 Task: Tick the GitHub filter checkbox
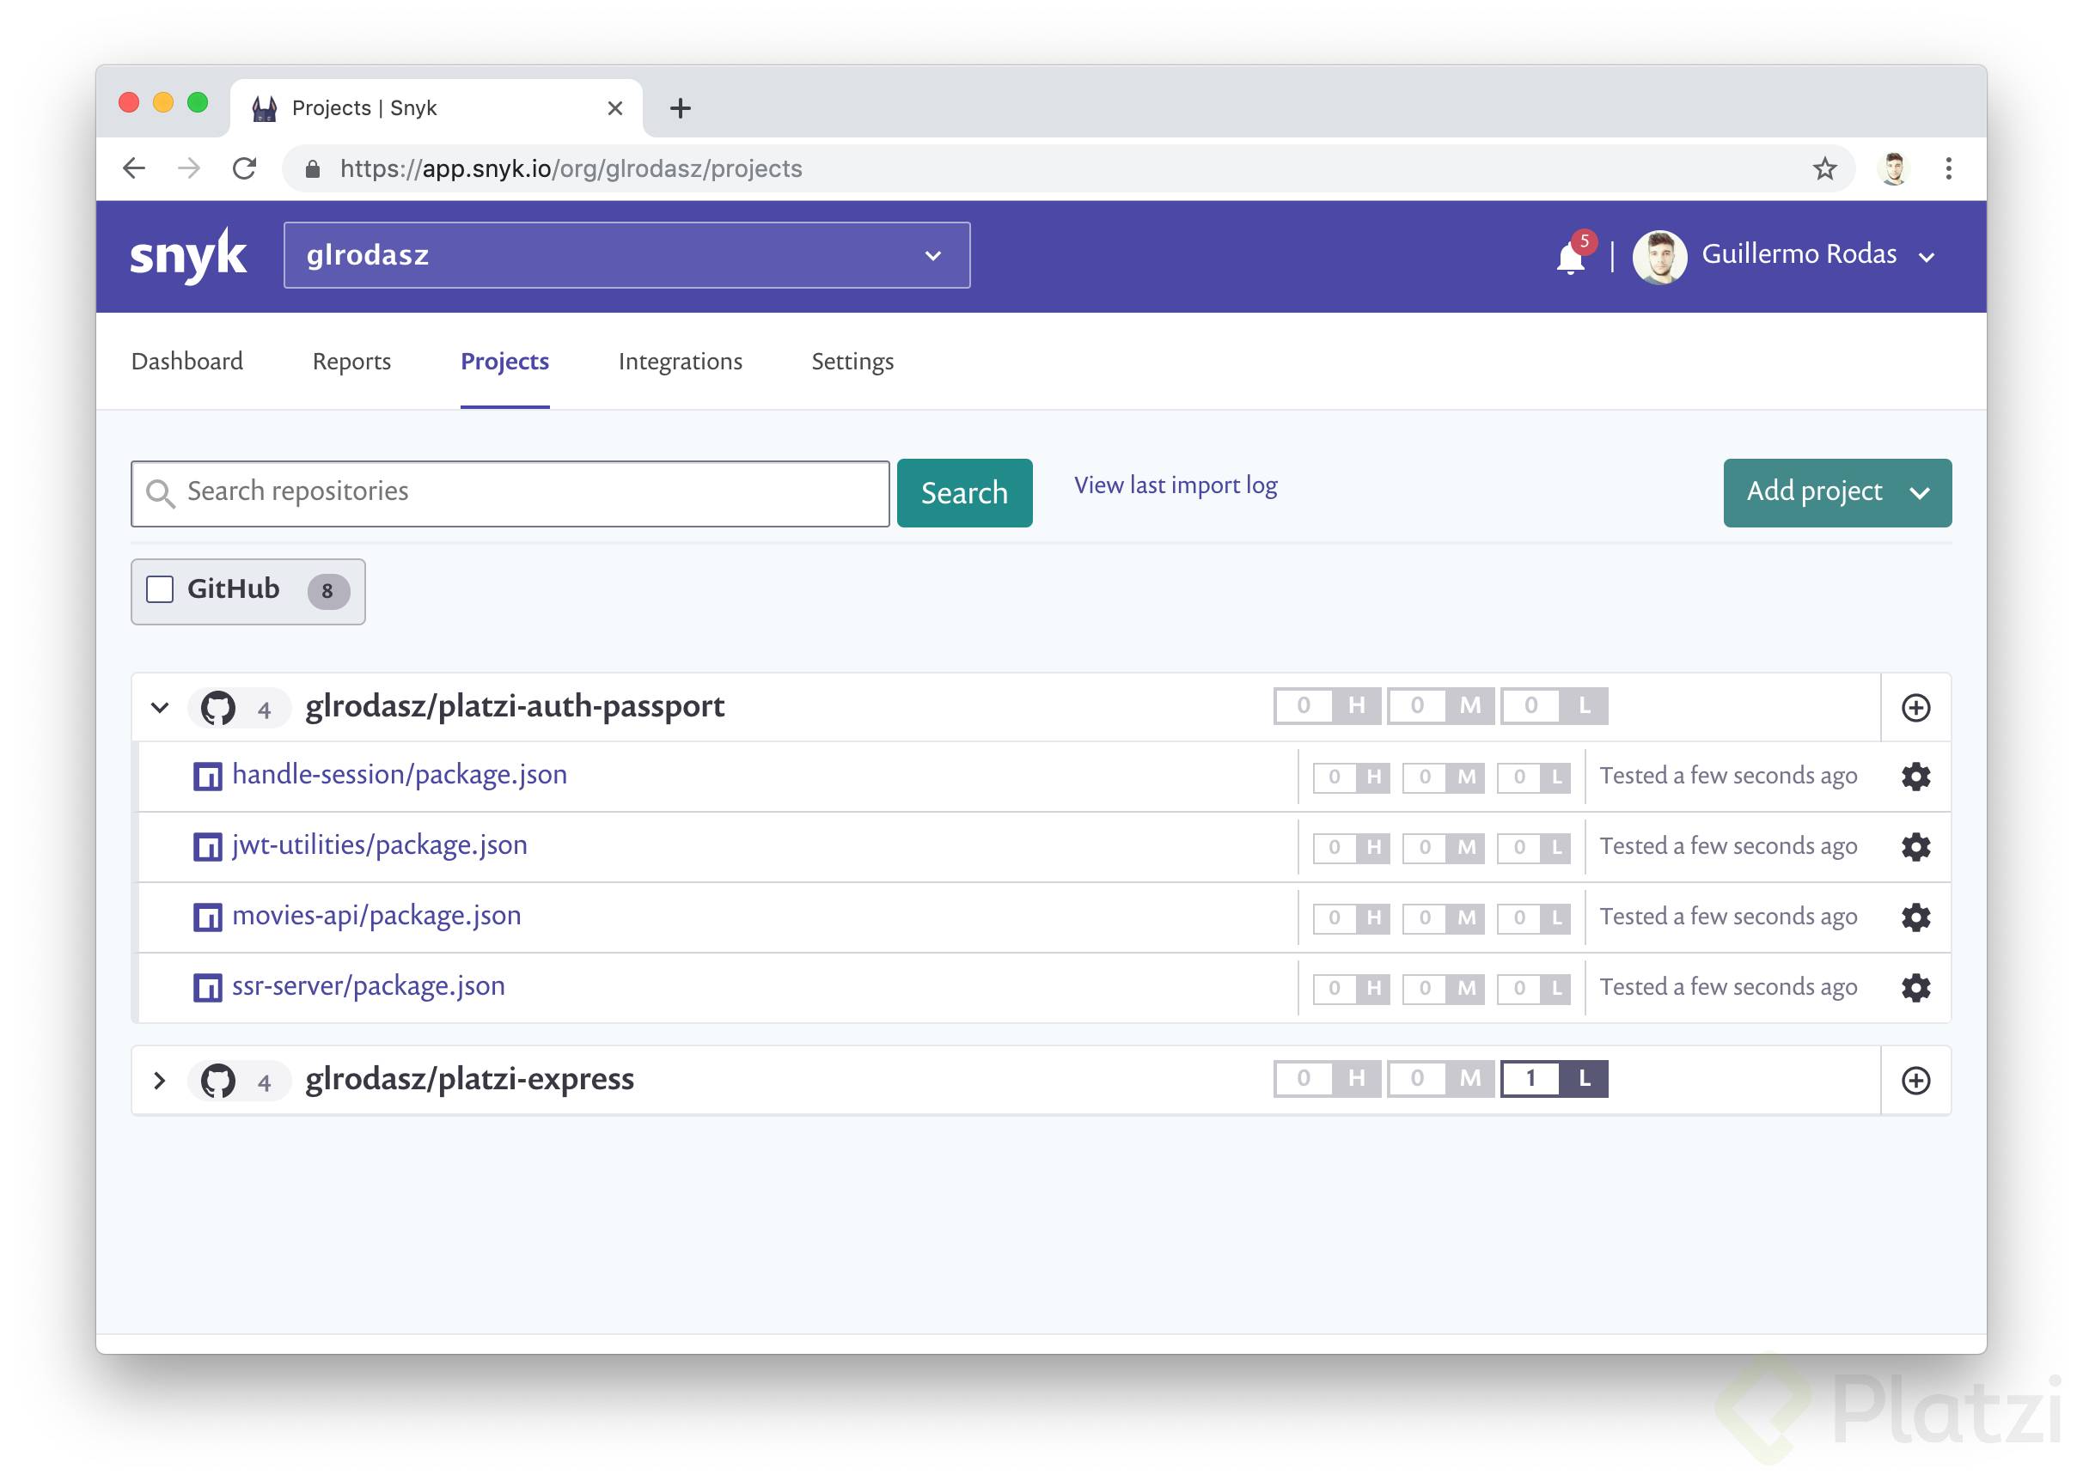click(x=160, y=589)
